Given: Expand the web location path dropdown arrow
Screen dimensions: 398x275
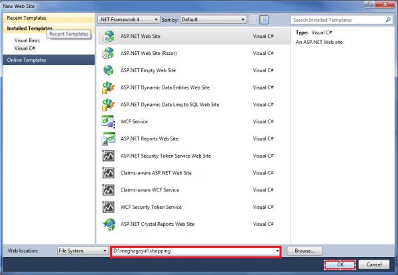Looking at the screenshot, I should tap(277, 251).
